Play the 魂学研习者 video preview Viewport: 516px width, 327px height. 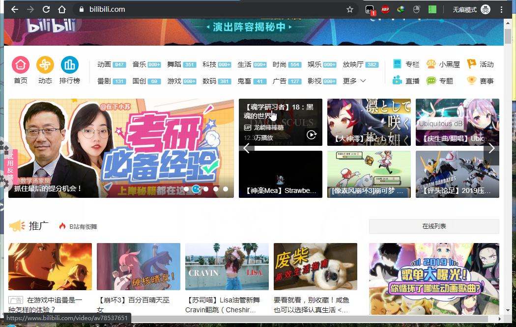pos(280,122)
